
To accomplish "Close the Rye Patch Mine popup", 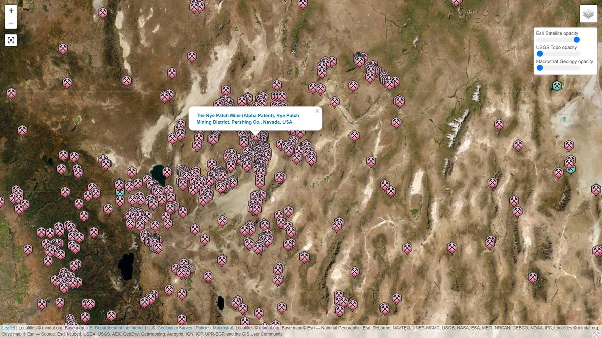I will pyautogui.click(x=317, y=111).
